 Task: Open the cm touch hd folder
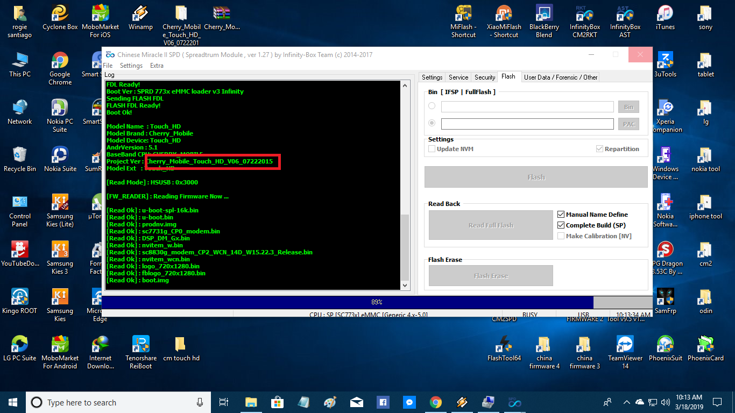181,348
